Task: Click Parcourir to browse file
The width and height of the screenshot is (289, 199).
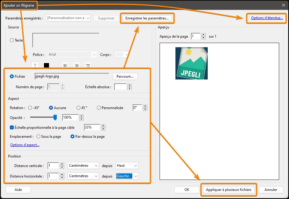Action: click(125, 76)
